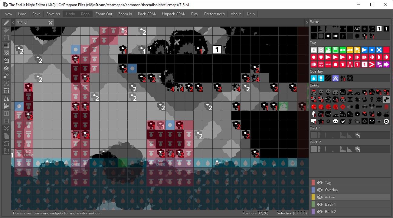393x218 pixels.
Task: Click the scissors cut tool
Action: [6, 129]
